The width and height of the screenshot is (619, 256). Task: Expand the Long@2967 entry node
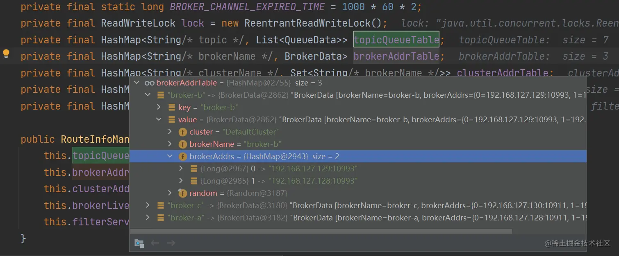click(181, 169)
